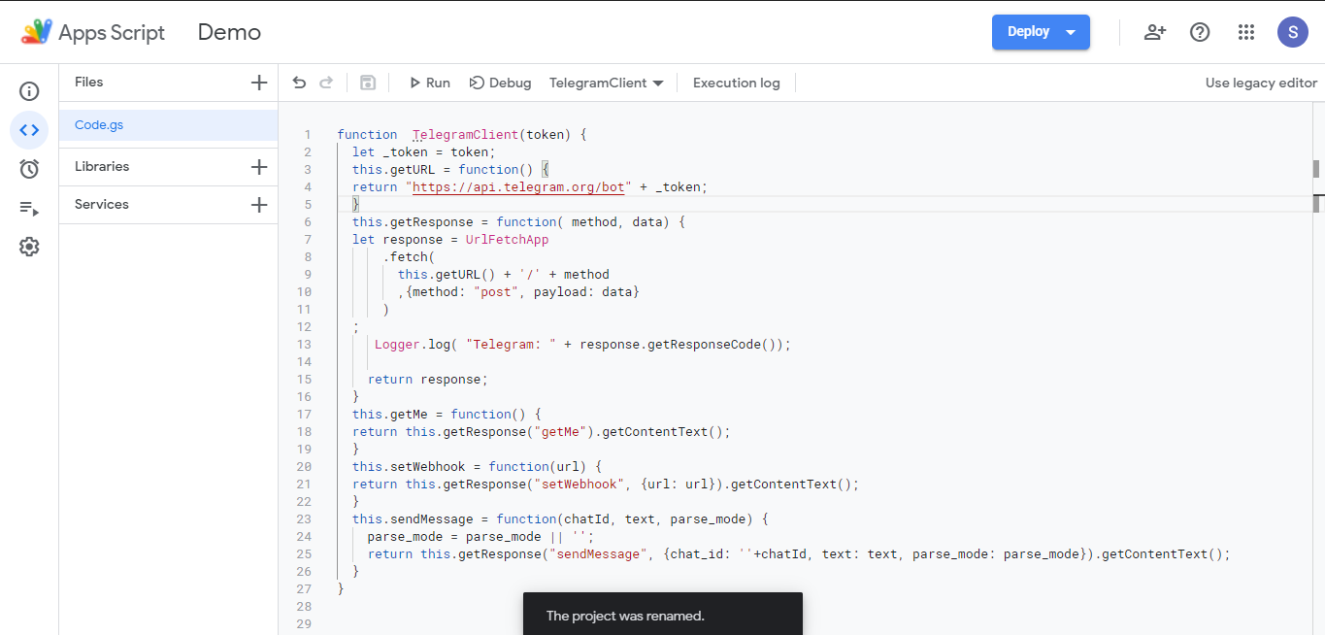Undo the last code change
Viewport: 1325px width, 635px height.
tap(299, 83)
